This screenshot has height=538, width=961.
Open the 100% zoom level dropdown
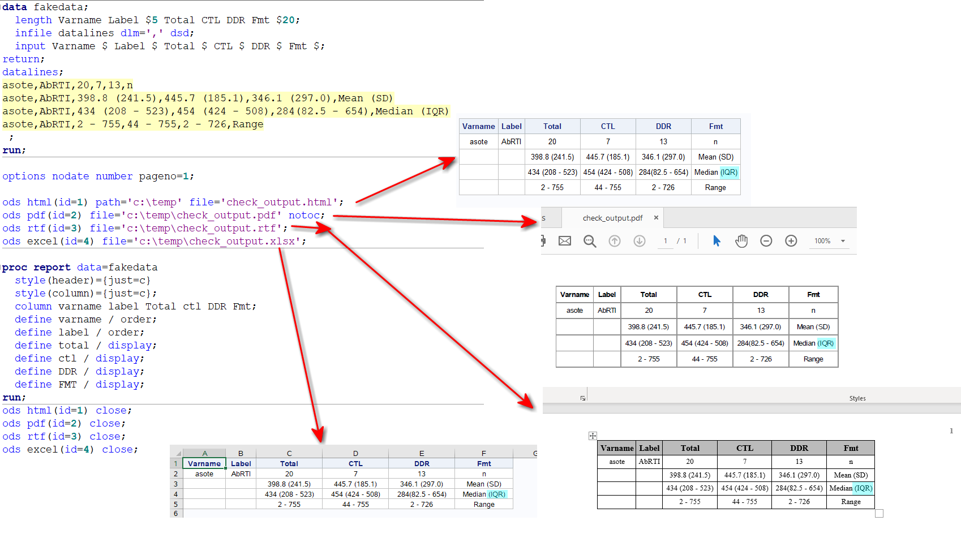click(x=843, y=241)
